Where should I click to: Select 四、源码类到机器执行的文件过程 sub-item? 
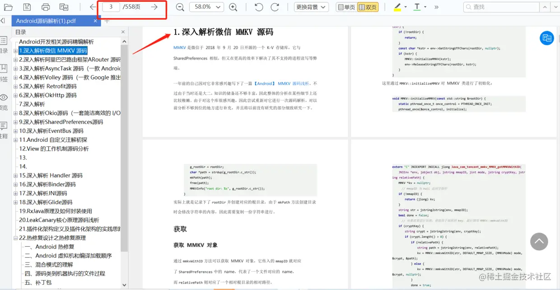coord(65,274)
